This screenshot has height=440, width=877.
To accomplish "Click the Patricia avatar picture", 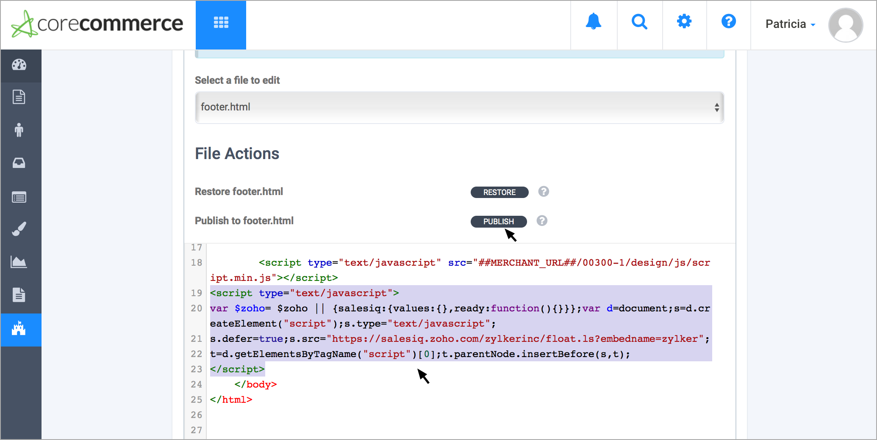I will (845, 25).
